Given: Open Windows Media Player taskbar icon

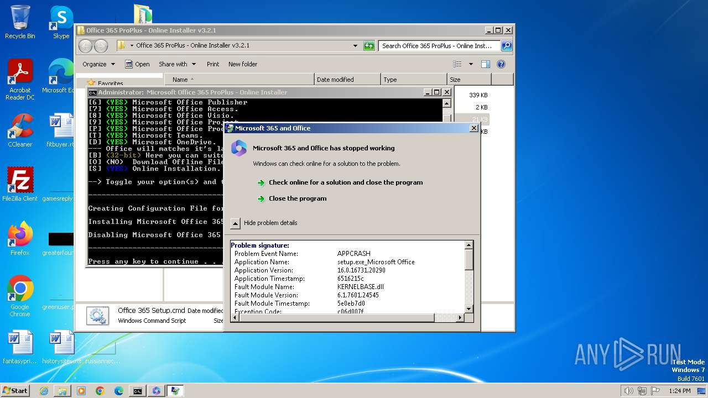Looking at the screenshot, I should 81,391.
